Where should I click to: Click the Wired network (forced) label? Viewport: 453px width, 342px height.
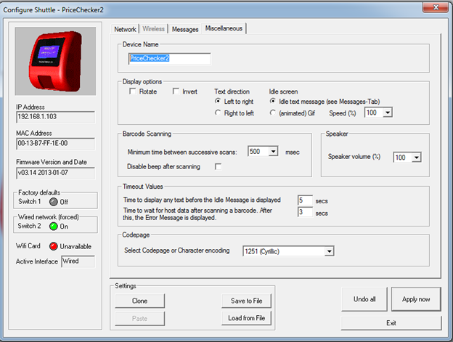pos(48,216)
